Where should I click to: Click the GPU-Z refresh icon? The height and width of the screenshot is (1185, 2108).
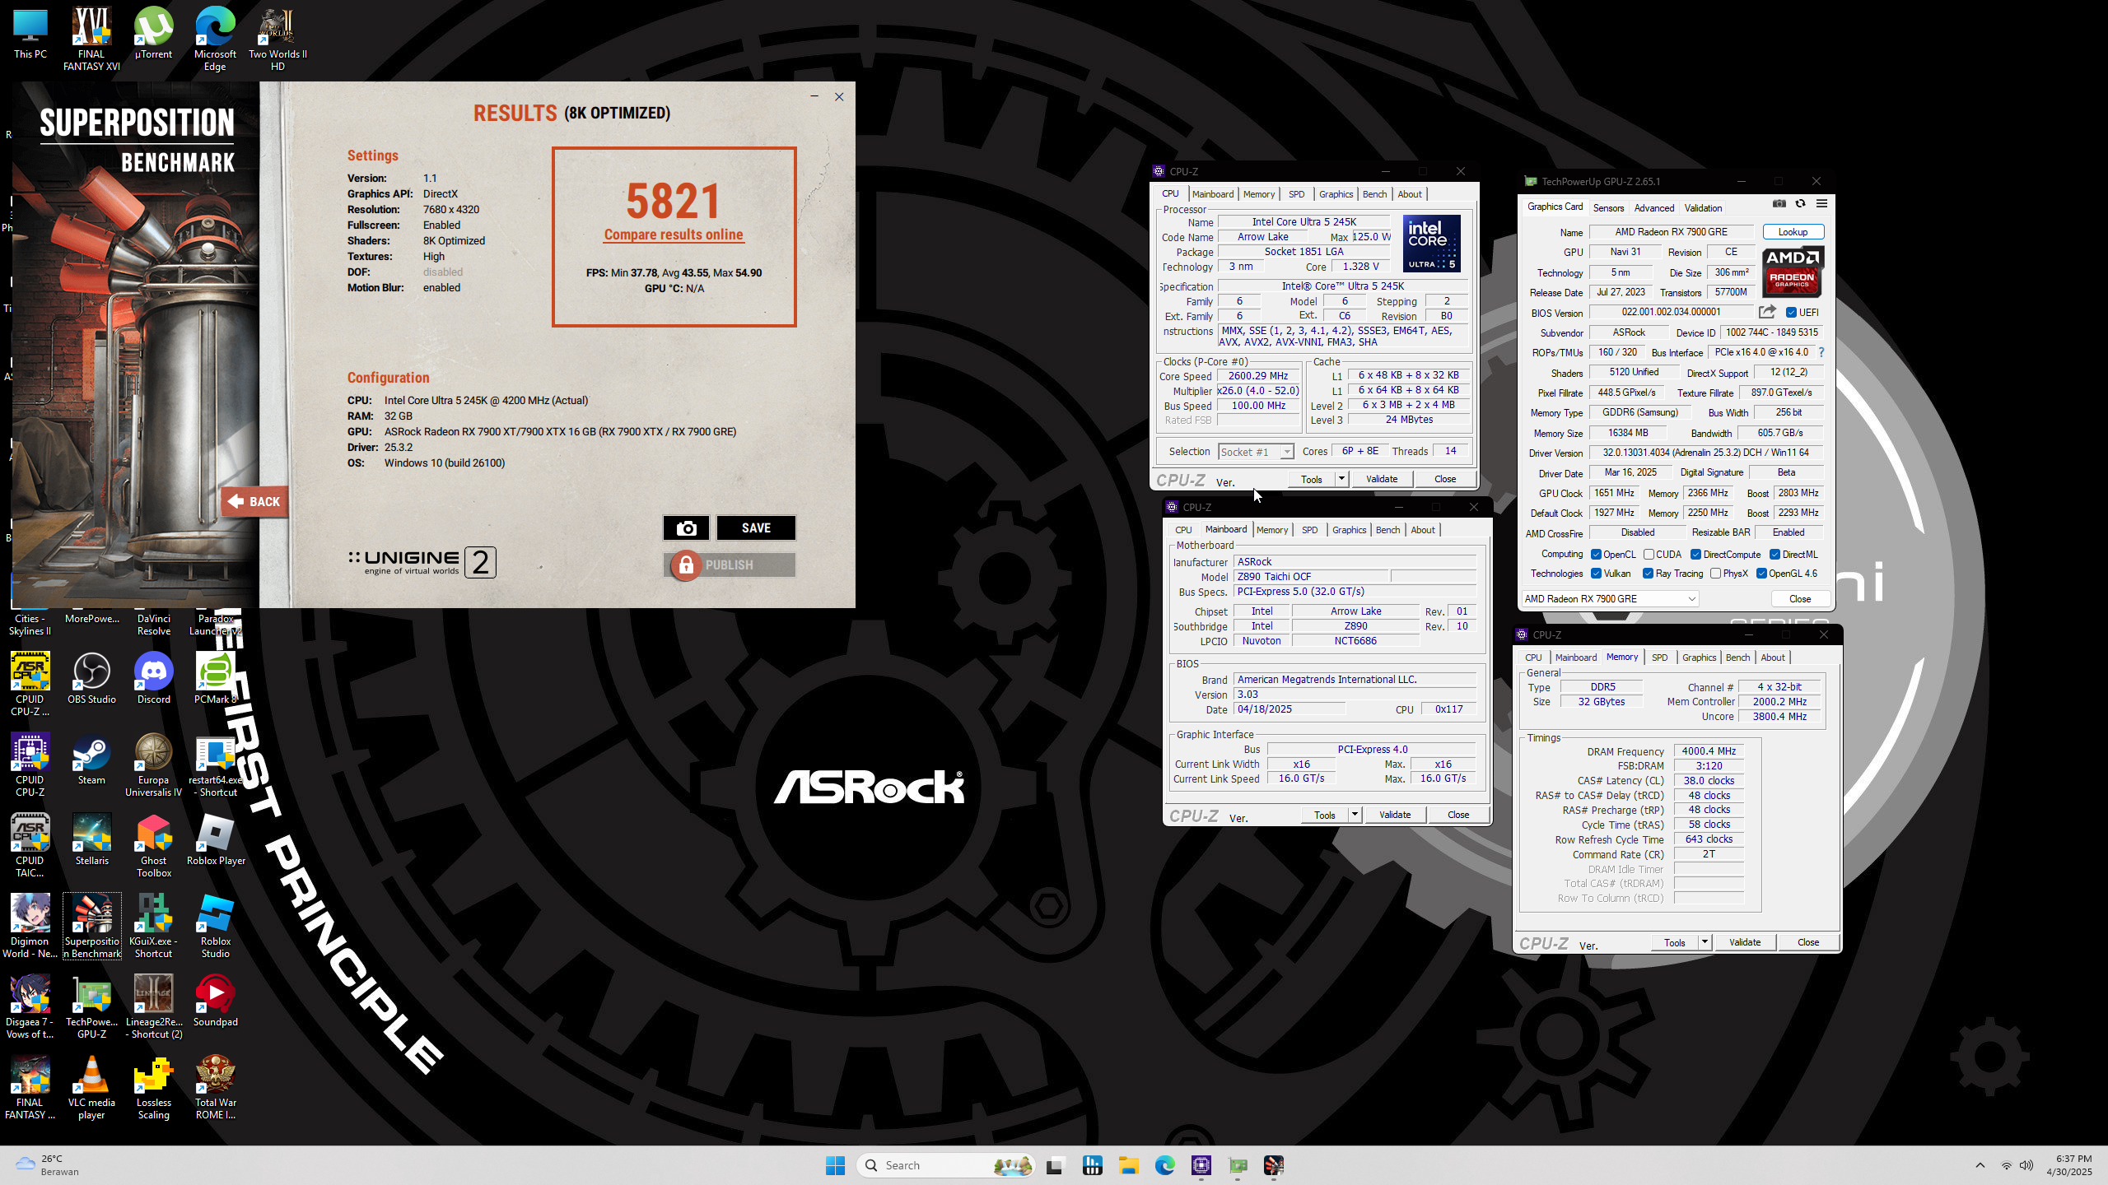point(1801,203)
